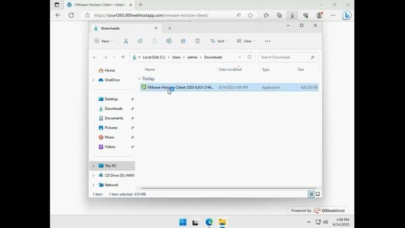Close the Downloads Explorer tab

(x=156, y=28)
